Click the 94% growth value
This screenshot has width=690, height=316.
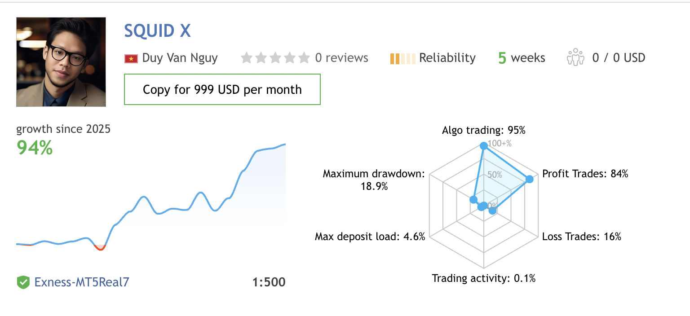(35, 148)
